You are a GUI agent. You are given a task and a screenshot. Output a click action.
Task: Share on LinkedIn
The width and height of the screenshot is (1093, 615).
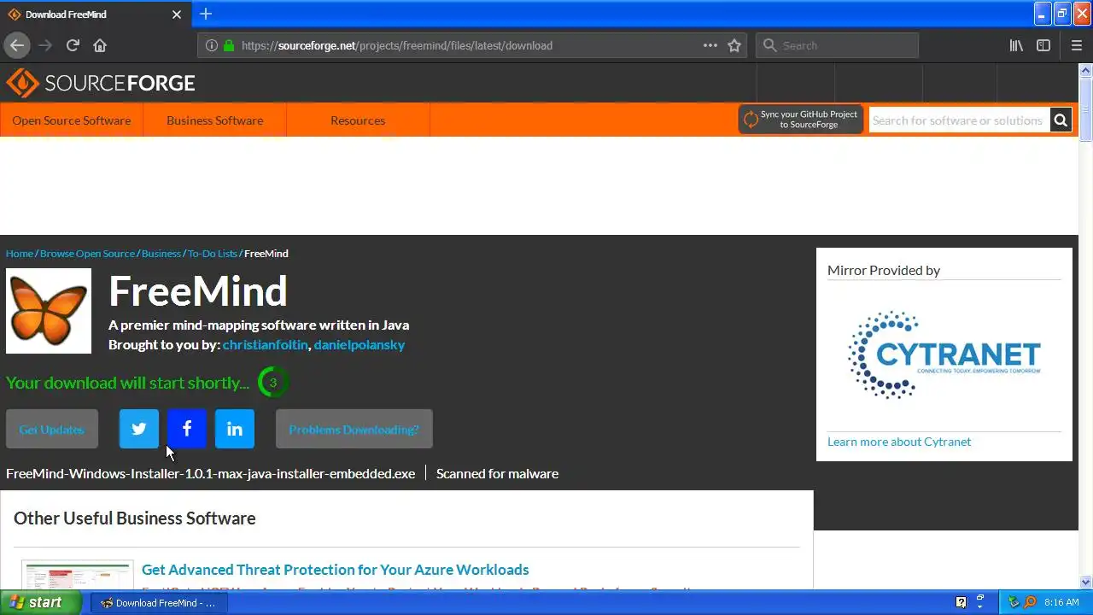click(235, 429)
